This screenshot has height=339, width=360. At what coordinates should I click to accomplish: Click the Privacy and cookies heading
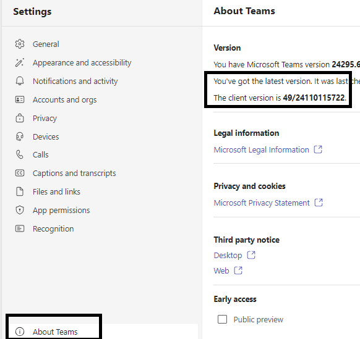tap(249, 186)
